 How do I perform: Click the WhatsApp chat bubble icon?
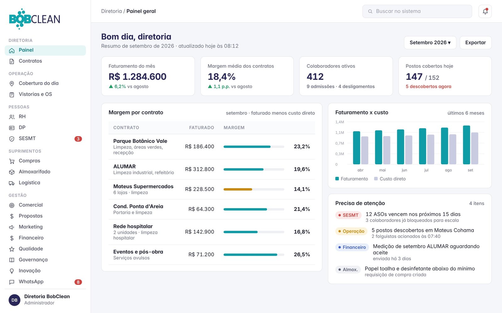tap(12, 282)
